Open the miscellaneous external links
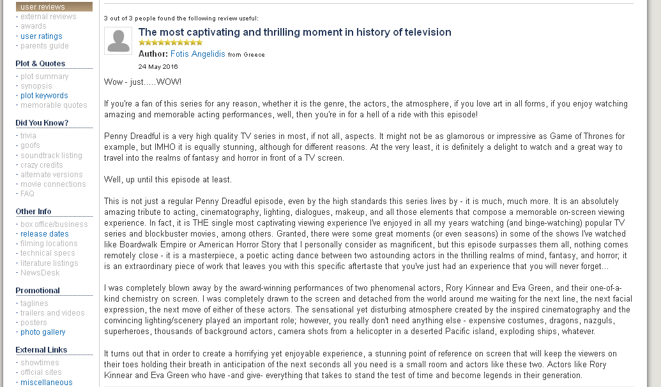Viewport: 661px width, 387px height. click(46, 383)
